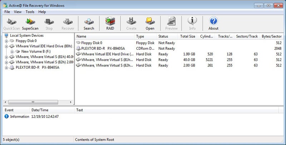This screenshot has width=286, height=145.
Task: Click the New Volume B (F:) tree icon
Action: pyautogui.click(x=18, y=52)
